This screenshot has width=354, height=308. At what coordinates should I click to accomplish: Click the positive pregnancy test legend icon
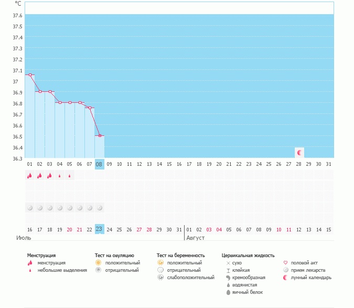tap(160, 262)
